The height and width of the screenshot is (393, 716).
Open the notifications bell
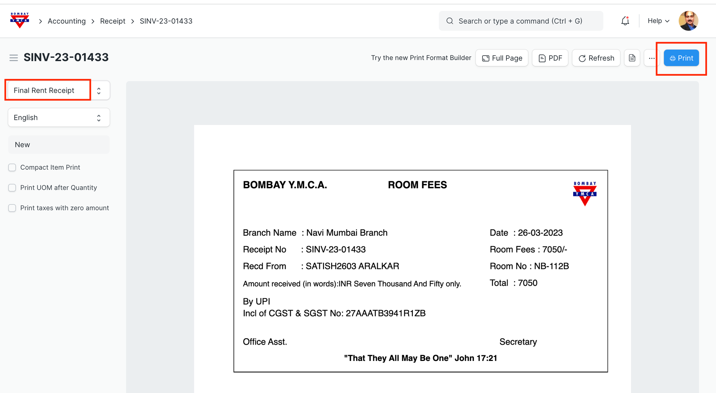pyautogui.click(x=625, y=21)
